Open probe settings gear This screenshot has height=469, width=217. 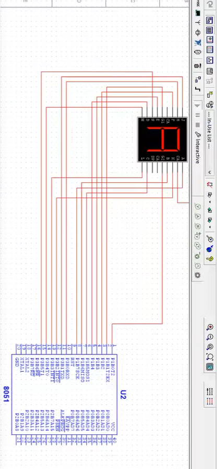[x=198, y=275]
